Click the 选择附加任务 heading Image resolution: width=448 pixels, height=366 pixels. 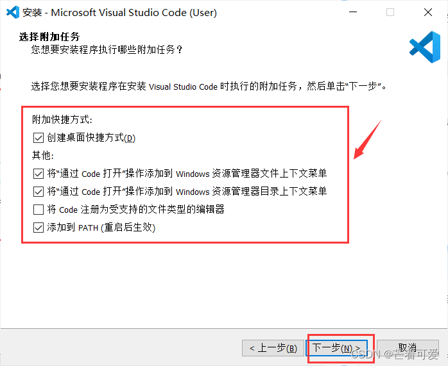49,37
